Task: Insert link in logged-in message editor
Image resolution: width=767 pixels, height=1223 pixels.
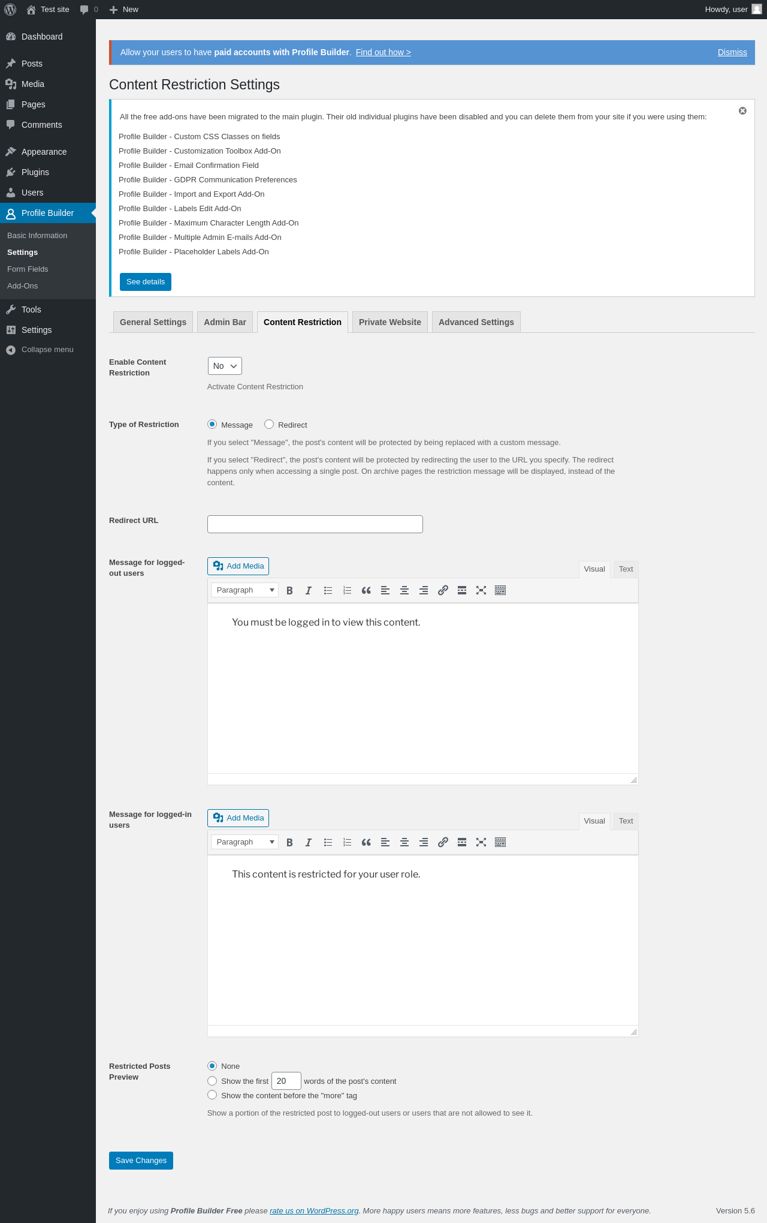Action: (443, 842)
